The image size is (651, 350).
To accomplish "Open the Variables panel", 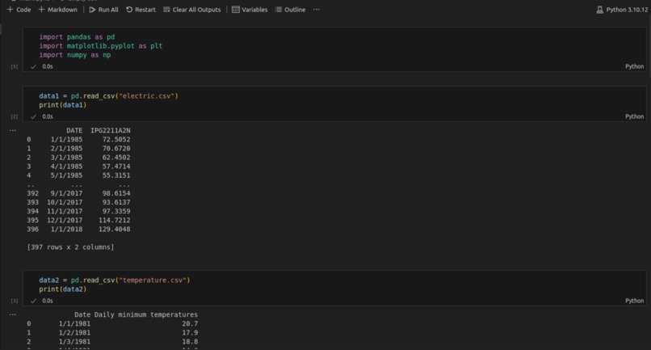I will coord(250,10).
